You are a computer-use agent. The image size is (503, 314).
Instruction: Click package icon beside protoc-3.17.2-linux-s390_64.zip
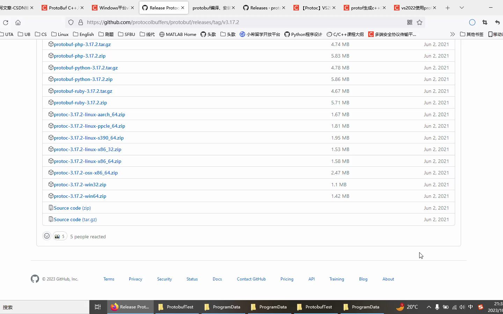click(51, 137)
